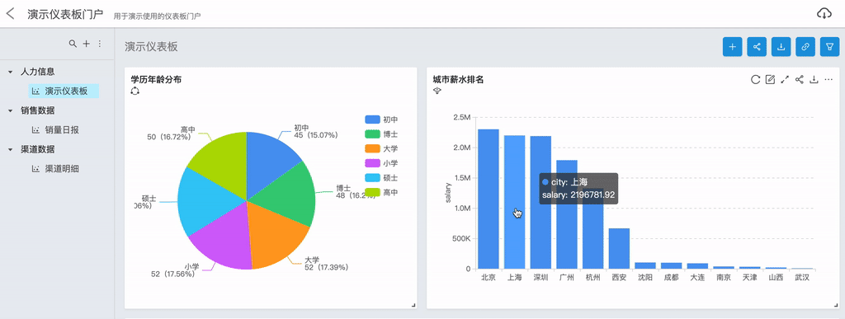Click the cloud download icon at top right
845x319 pixels.
point(824,14)
